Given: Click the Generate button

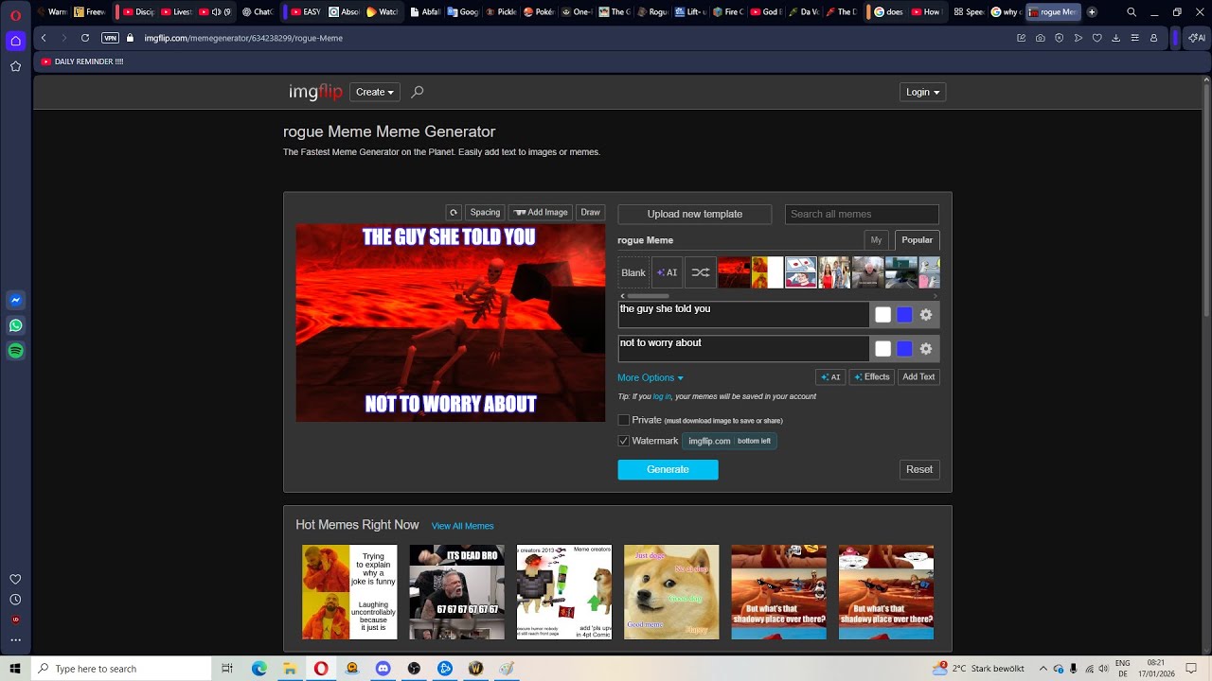Looking at the screenshot, I should tap(668, 469).
